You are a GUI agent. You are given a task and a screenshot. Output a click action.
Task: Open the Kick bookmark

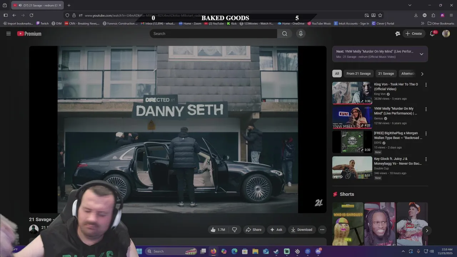click(x=232, y=24)
